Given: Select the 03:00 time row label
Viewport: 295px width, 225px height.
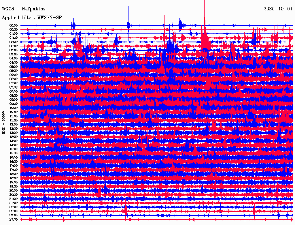Looking at the screenshot, I should (14, 50).
